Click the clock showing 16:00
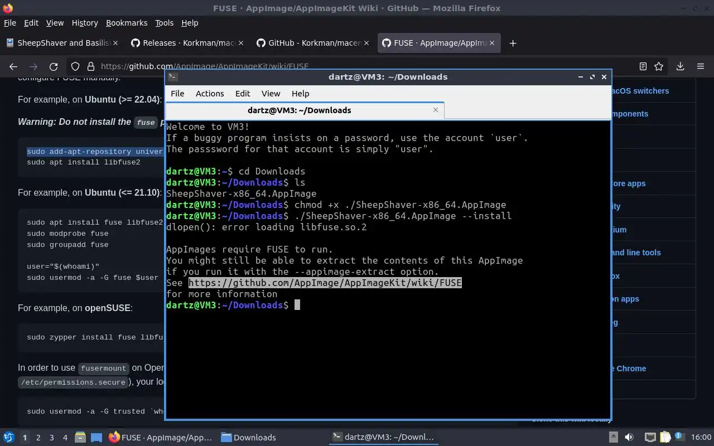 (701, 438)
